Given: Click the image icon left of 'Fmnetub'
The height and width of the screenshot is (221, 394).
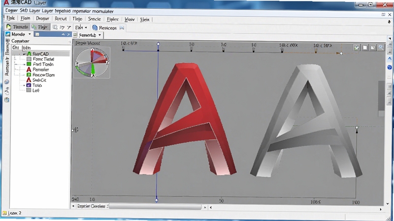Looking at the screenshot, I should pyautogui.click(x=75, y=34).
